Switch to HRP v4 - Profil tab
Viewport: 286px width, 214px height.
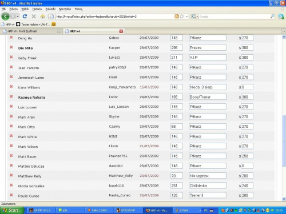(31, 31)
